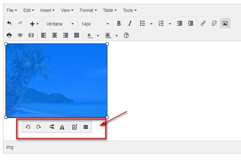Click the Insert/edit image toolbar button

(225, 24)
